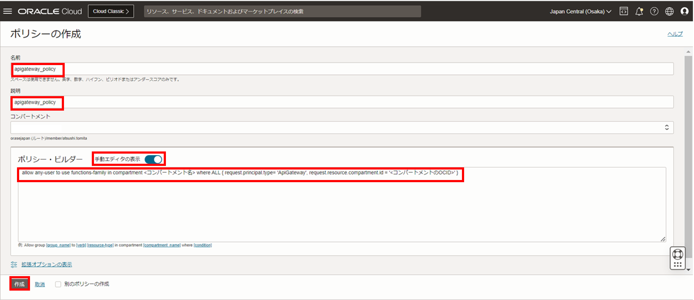Open the コンパートメント dropdown
The image size is (694, 300).
(x=342, y=127)
